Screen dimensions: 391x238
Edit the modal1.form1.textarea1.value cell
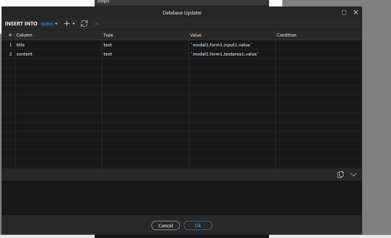pyautogui.click(x=232, y=54)
